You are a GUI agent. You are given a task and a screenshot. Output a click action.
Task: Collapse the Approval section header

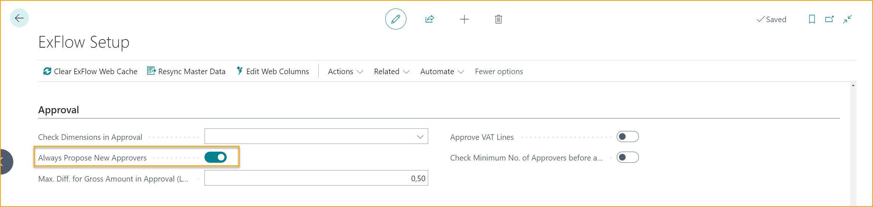tap(58, 110)
